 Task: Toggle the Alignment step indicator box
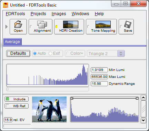tap(31, 27)
